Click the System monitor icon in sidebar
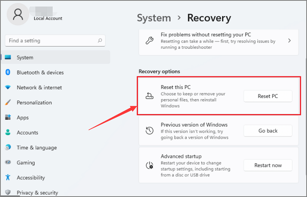The width and height of the screenshot is (307, 197). point(8,57)
